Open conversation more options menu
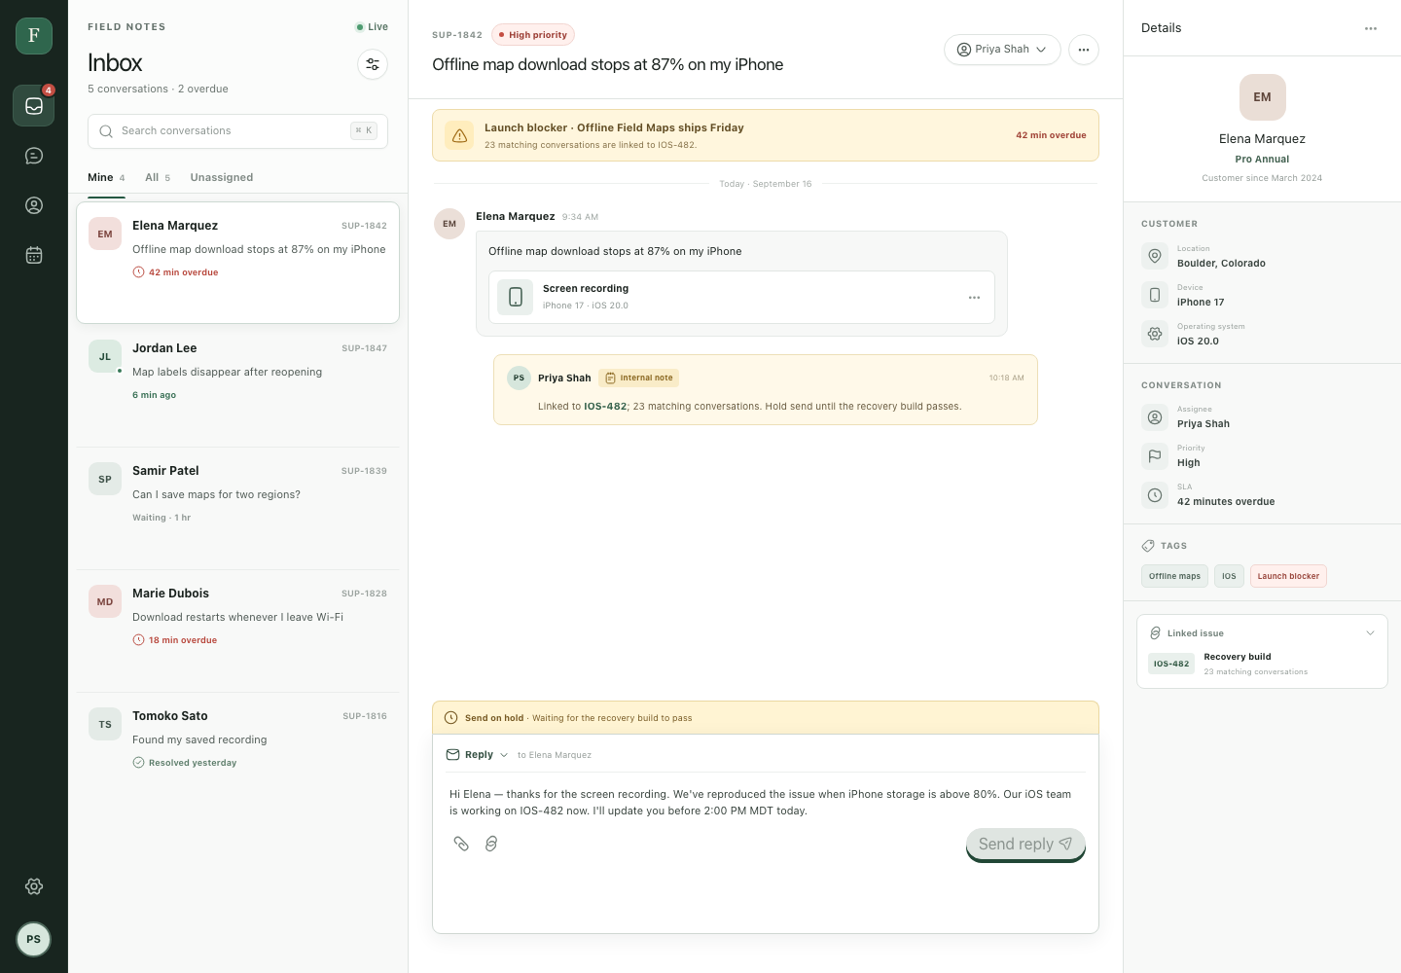This screenshot has height=973, width=1401. (1084, 50)
